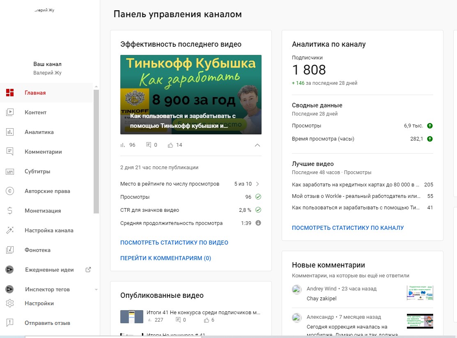Click Отправить отзыв sidebar item
The image size is (457, 338).
[47, 322]
